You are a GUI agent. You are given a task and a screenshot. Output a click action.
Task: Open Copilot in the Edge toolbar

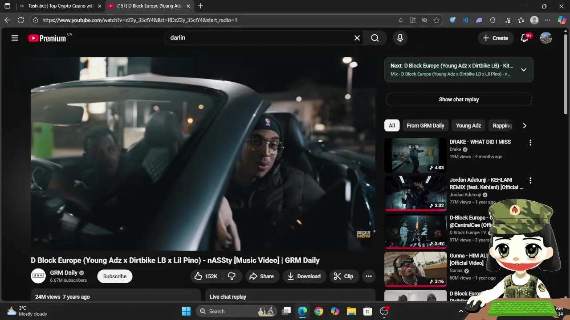click(562, 20)
